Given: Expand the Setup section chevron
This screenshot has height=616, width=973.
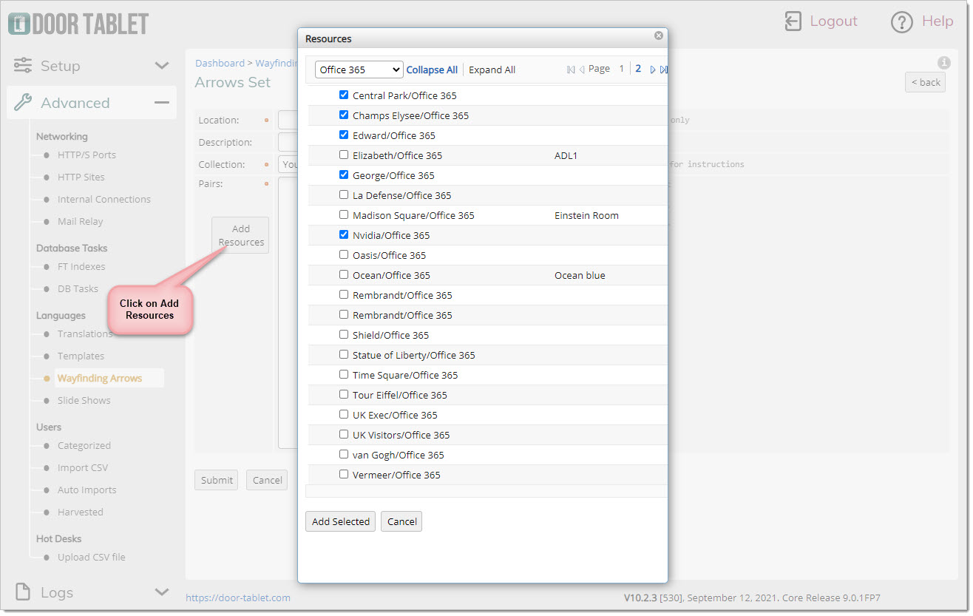Looking at the screenshot, I should pyautogui.click(x=162, y=66).
